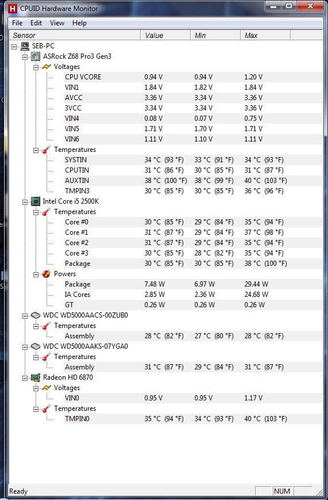Image resolution: width=328 pixels, height=500 pixels.
Task: Click the Min column header
Action: tap(215, 36)
